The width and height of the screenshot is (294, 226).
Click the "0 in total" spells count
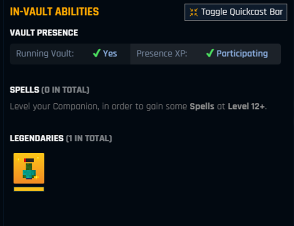(65, 90)
